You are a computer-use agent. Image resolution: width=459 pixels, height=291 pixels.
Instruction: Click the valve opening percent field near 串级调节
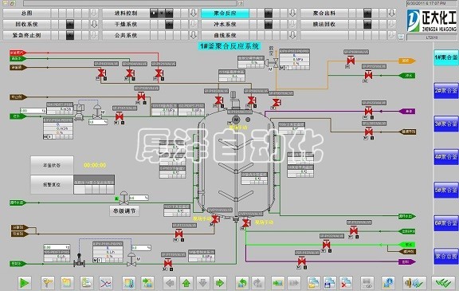pyautogui.click(x=139, y=198)
